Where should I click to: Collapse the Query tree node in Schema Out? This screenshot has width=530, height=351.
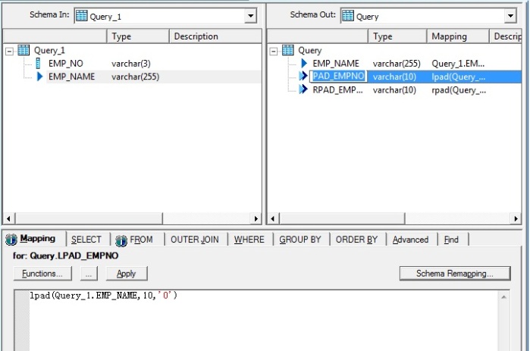point(274,52)
